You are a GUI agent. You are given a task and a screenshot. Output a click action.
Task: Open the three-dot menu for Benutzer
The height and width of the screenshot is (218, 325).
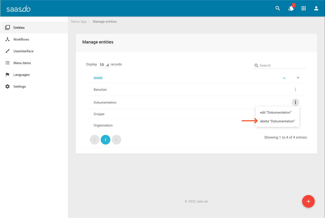tap(295, 90)
